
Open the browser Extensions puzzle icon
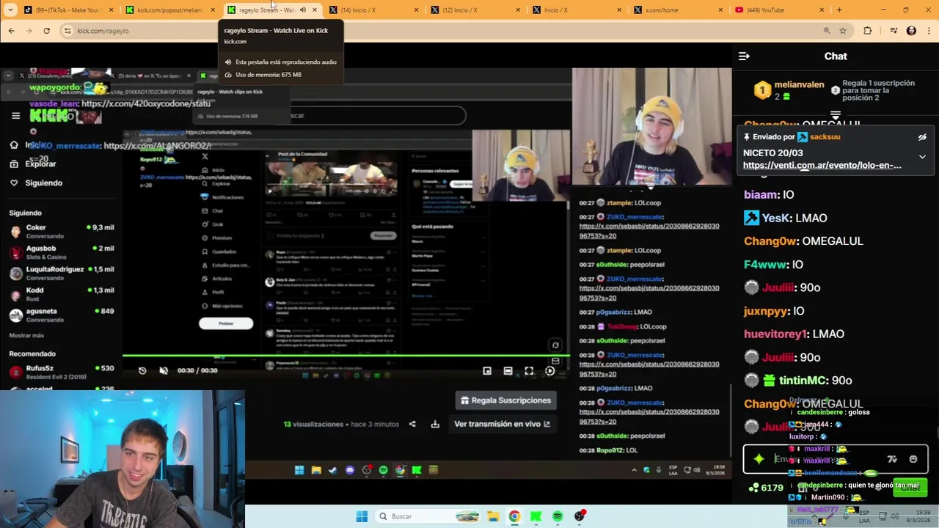[x=868, y=31]
